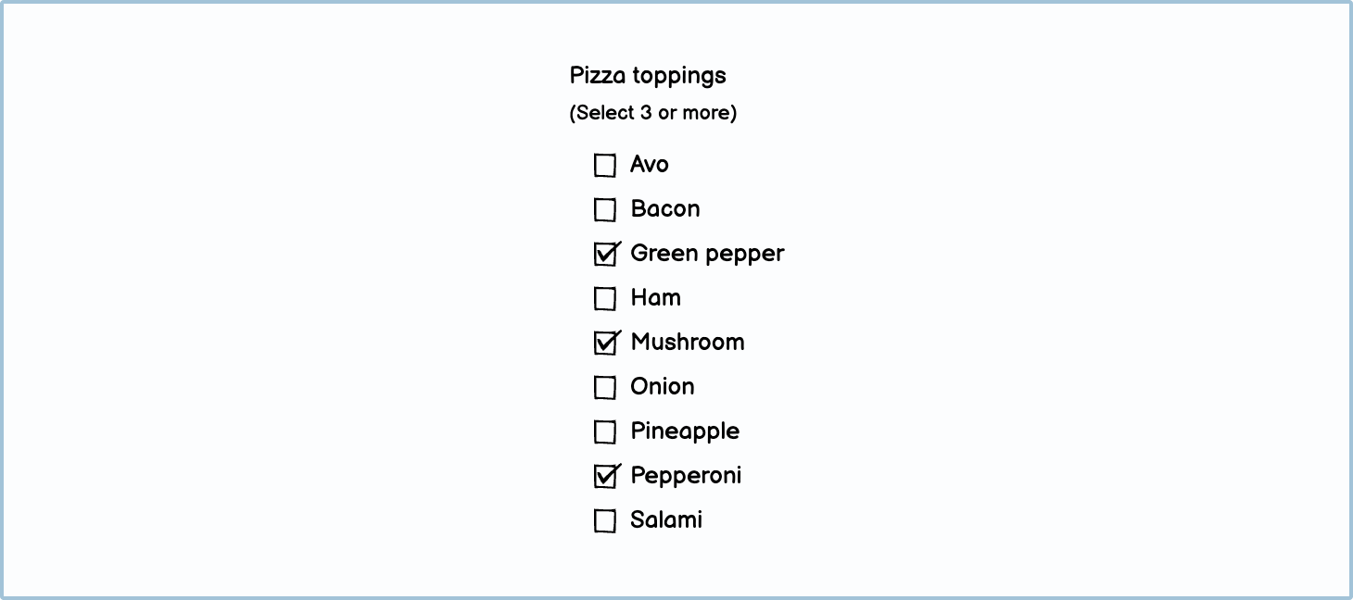Check the Pineapple checkbox square
This screenshot has width=1353, height=600.
click(605, 432)
